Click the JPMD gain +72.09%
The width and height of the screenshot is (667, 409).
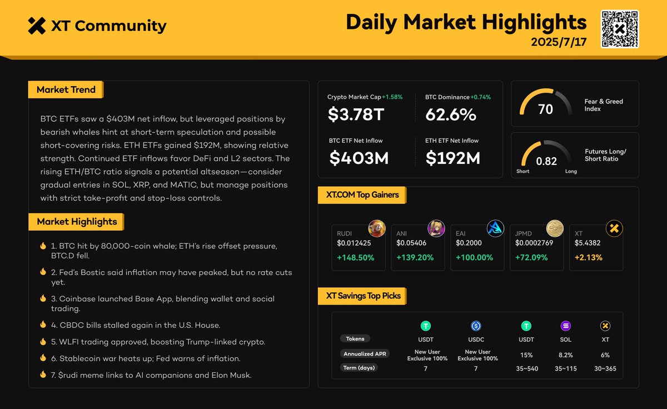click(531, 258)
